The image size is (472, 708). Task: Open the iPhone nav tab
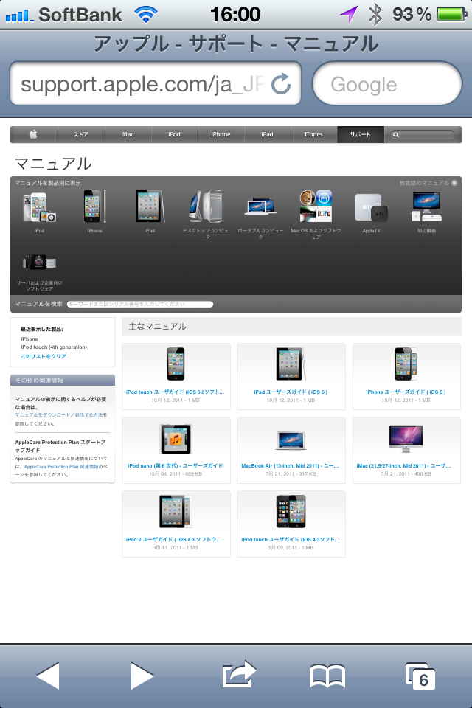click(221, 134)
